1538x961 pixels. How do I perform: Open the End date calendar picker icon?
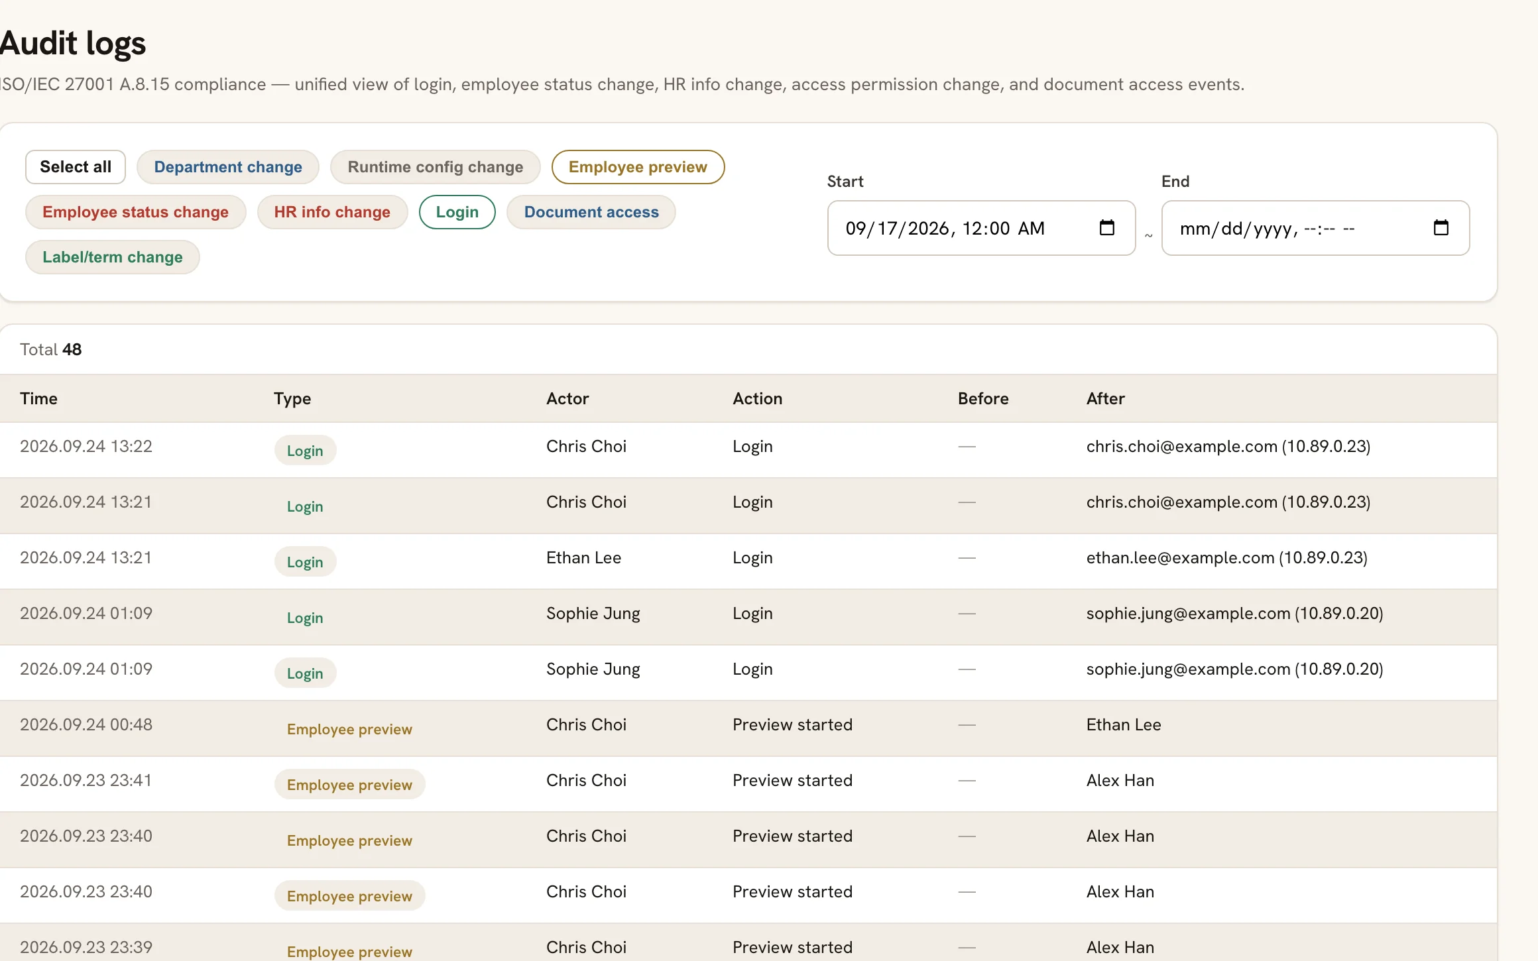tap(1441, 228)
